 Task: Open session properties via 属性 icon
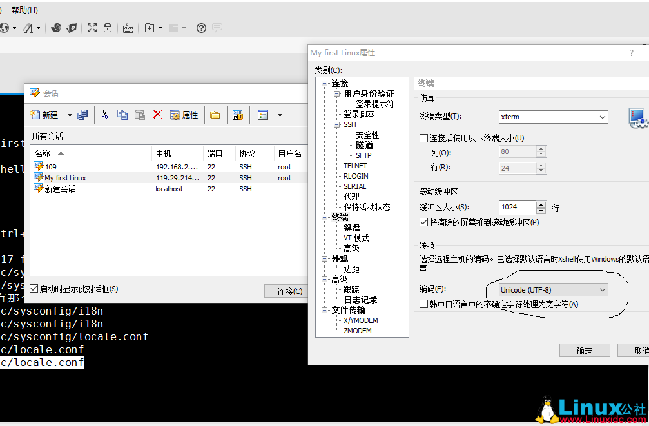point(179,114)
